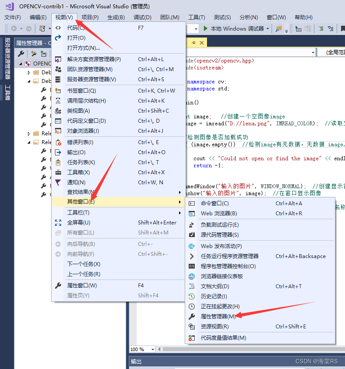Click the Output (输出) menu icon
345x369 pixels.
click(x=58, y=152)
